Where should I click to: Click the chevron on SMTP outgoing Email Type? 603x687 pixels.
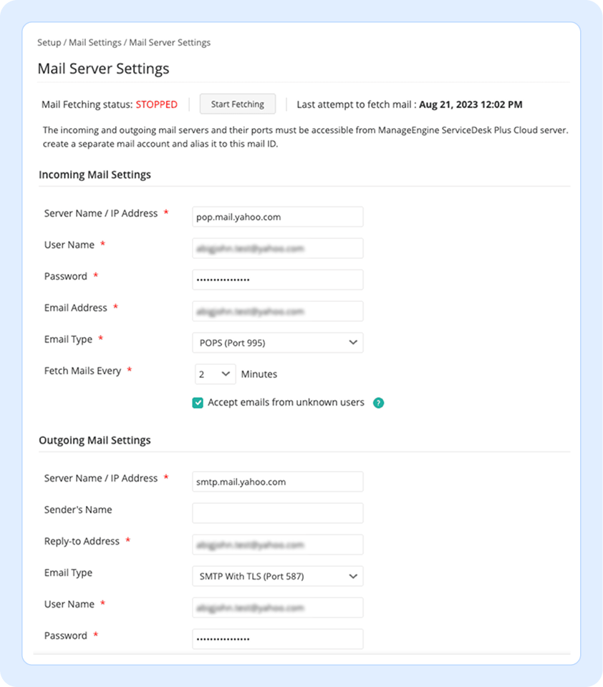pyautogui.click(x=352, y=576)
